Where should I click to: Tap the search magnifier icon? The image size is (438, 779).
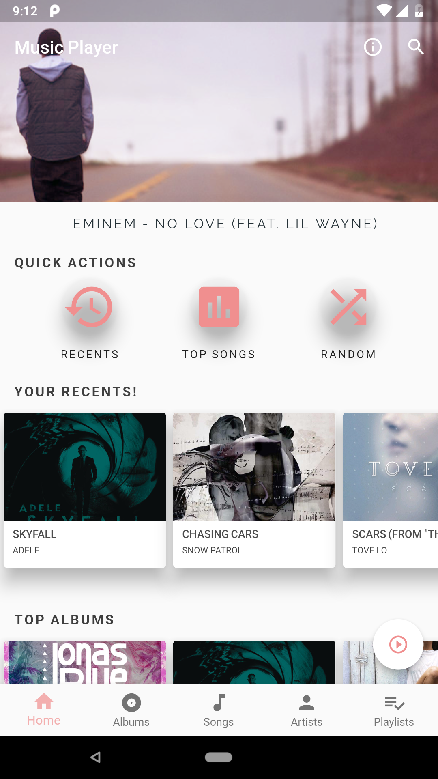416,47
